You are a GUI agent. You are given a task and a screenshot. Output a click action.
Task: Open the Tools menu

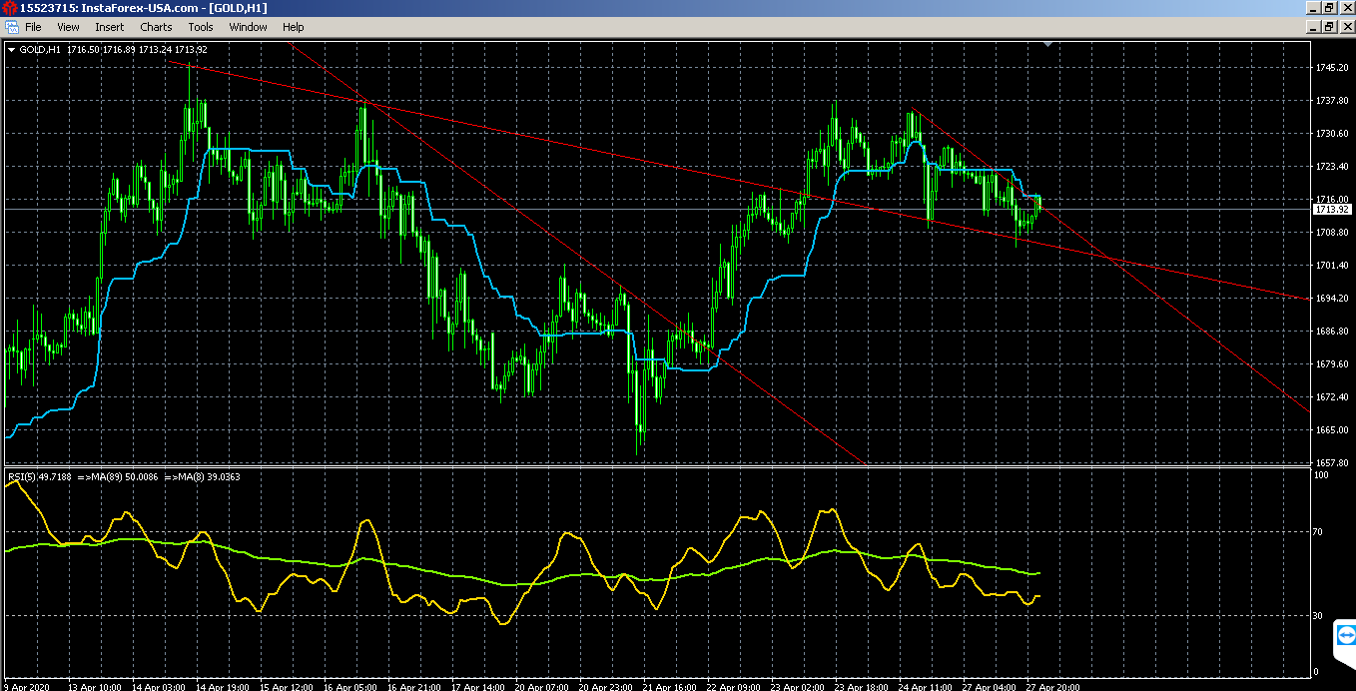pos(201,27)
